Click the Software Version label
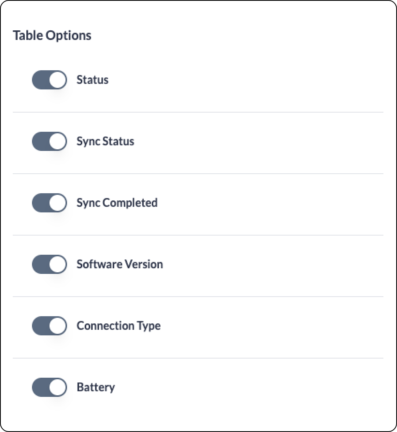This screenshot has height=432, width=397. point(120,264)
